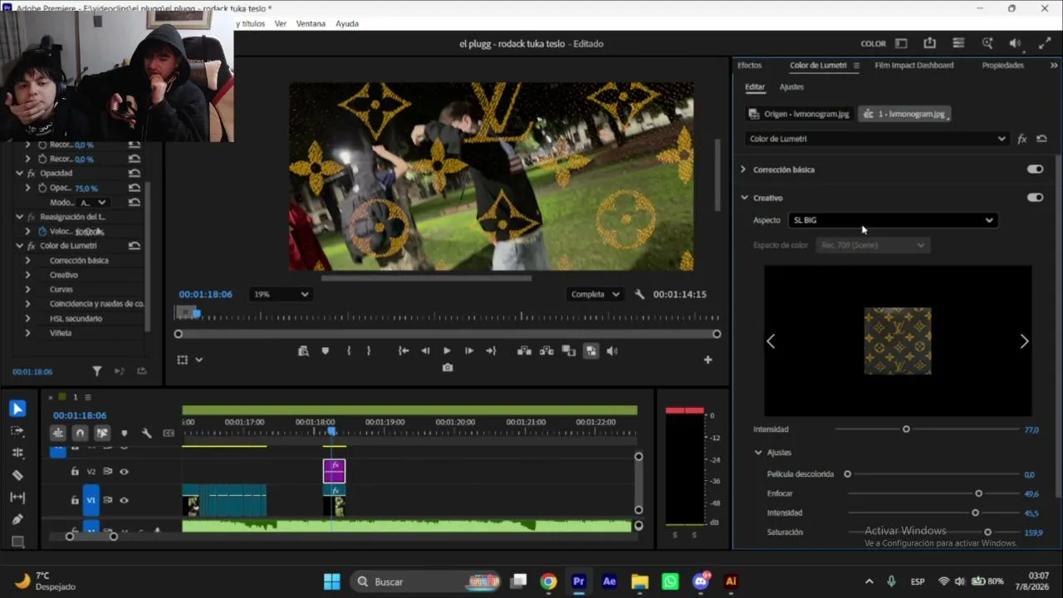Mark Out point in program monitor
The image size is (1063, 598).
click(369, 351)
